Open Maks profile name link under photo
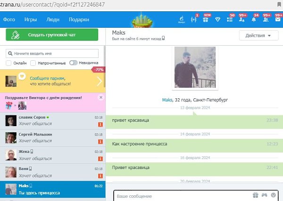 pyautogui.click(x=167, y=100)
